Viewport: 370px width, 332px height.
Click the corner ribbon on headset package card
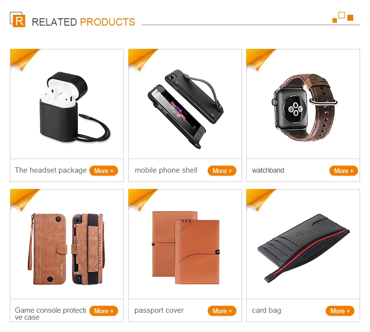click(25, 60)
